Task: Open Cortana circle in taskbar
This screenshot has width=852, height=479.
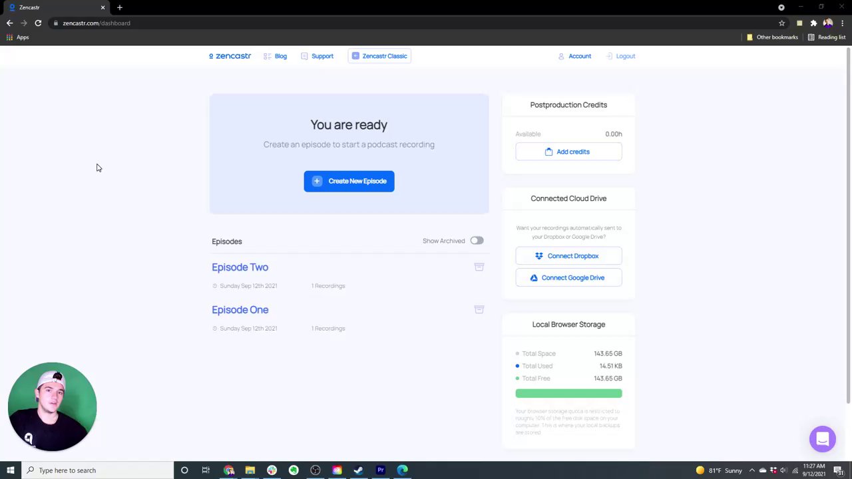Action: (x=184, y=470)
